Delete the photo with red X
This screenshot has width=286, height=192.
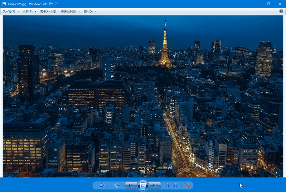187,186
